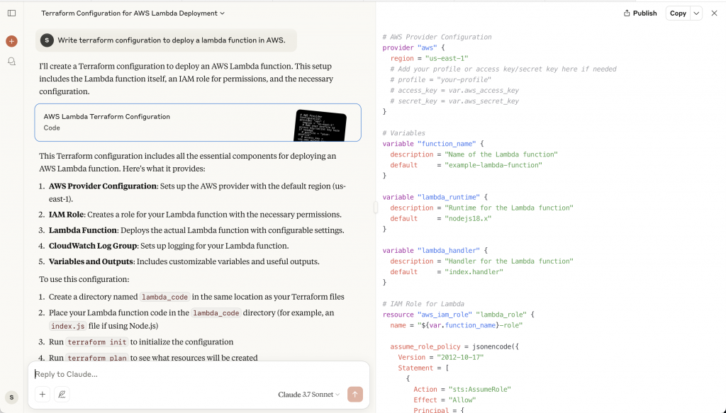Click the user prompt about writing terraform configuration

(172, 40)
